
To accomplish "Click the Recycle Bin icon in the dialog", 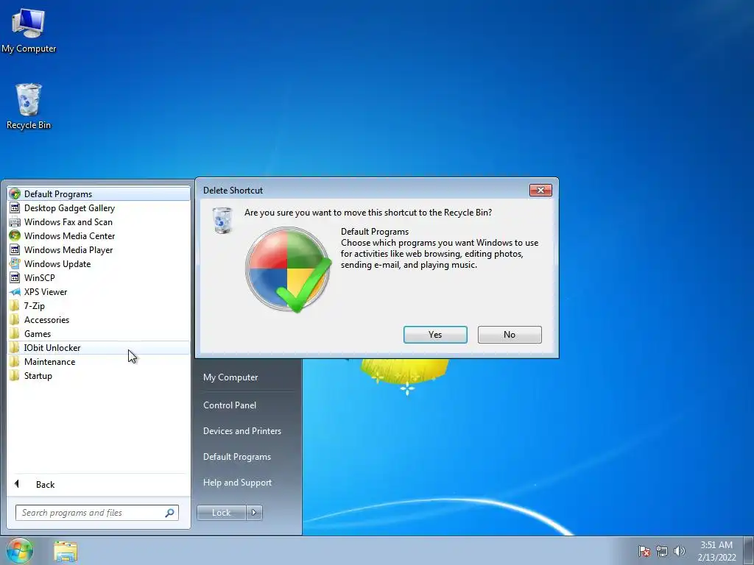I will point(222,220).
